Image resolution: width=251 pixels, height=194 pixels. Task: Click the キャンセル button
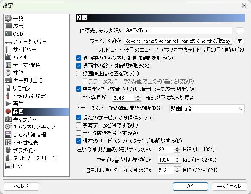pyautogui.click(x=229, y=186)
